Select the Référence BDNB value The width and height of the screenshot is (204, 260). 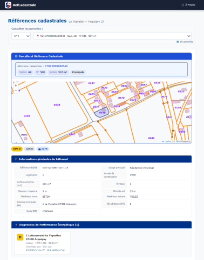(x=55, y=168)
